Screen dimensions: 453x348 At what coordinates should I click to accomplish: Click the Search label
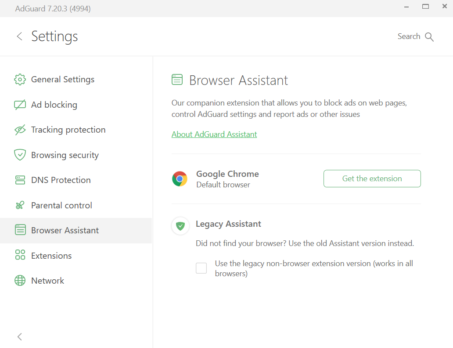(x=409, y=36)
